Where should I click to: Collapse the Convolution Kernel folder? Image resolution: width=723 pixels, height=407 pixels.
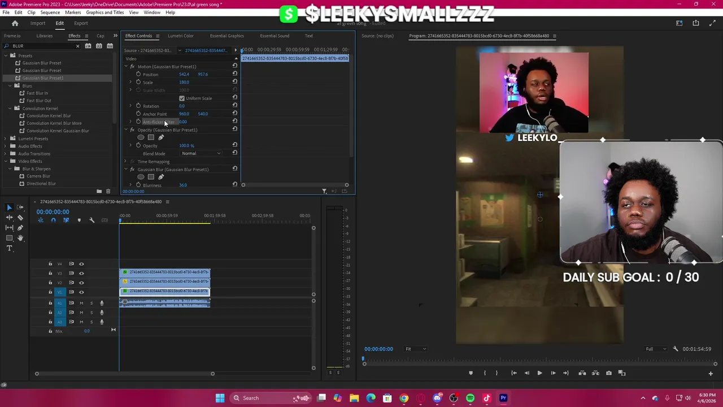click(x=10, y=108)
